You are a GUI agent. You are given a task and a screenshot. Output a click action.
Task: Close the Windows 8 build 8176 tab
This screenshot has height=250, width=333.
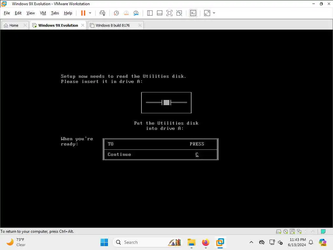click(140, 25)
